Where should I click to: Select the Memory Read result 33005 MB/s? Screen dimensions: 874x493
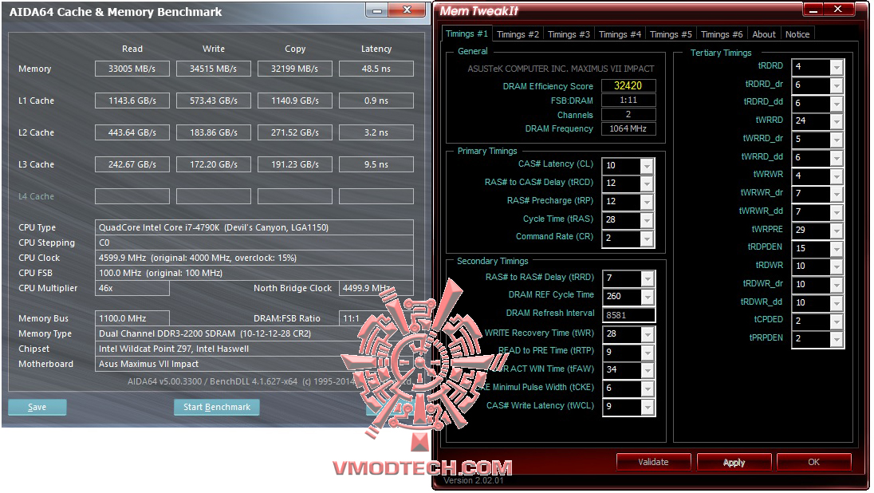(132, 69)
